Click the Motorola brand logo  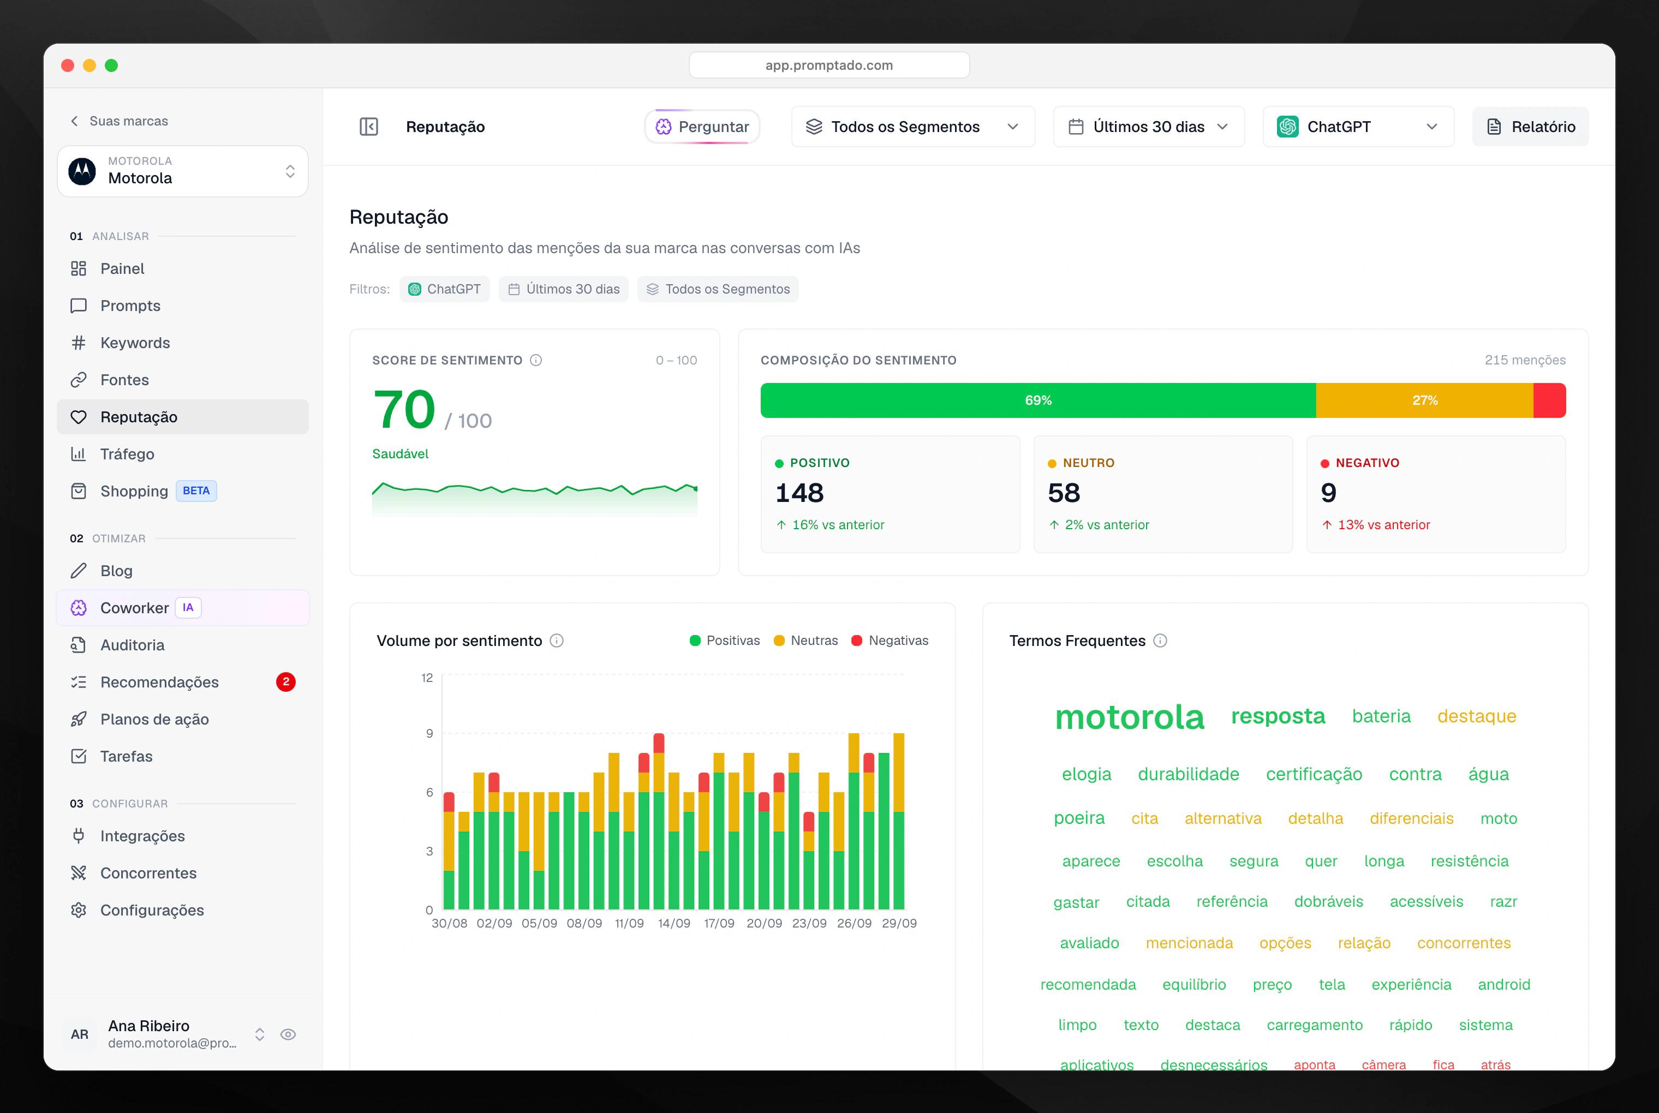[82, 171]
